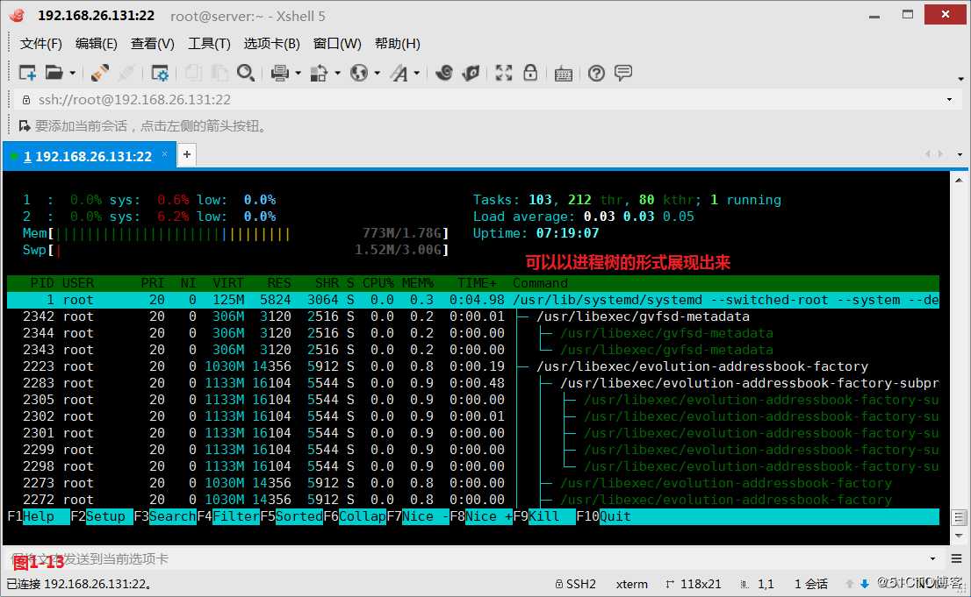Click the greyed Copy toolbar icon

coord(193,73)
